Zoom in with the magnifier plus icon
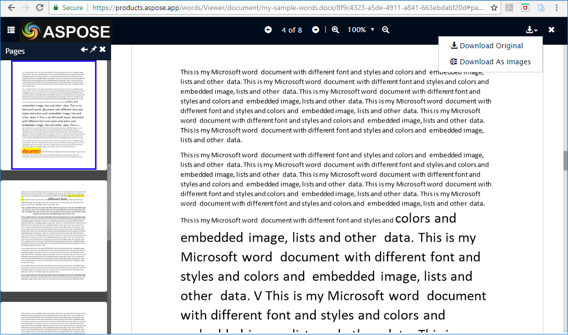The width and height of the screenshot is (568, 335). pyautogui.click(x=335, y=30)
